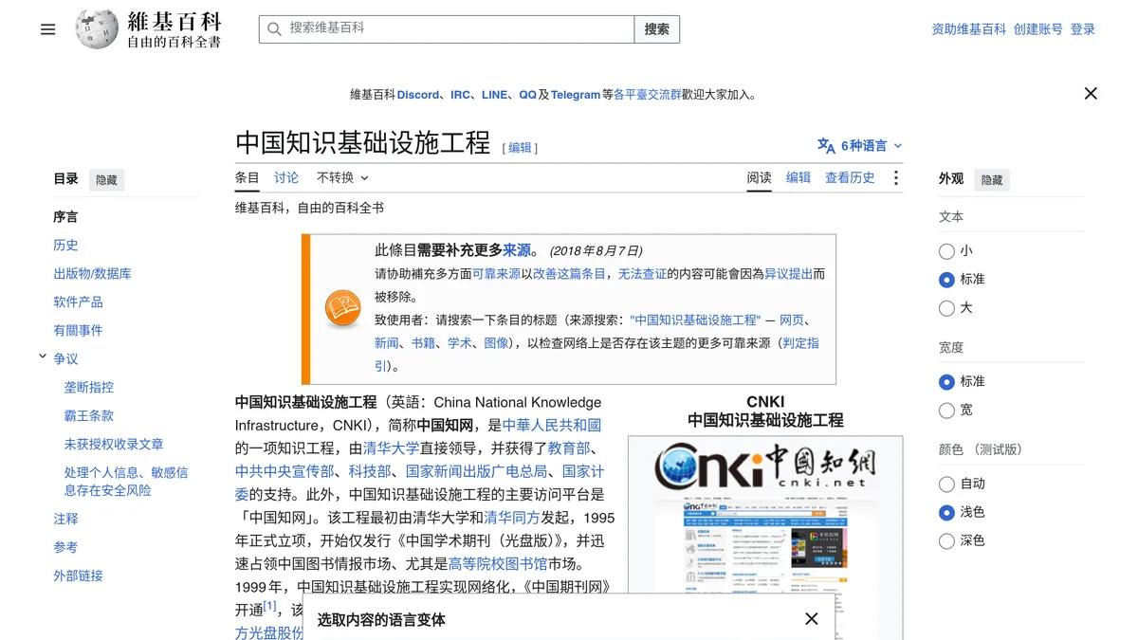Jump to 序言 in the contents
Screen dimensions: 1138x640
(x=65, y=217)
